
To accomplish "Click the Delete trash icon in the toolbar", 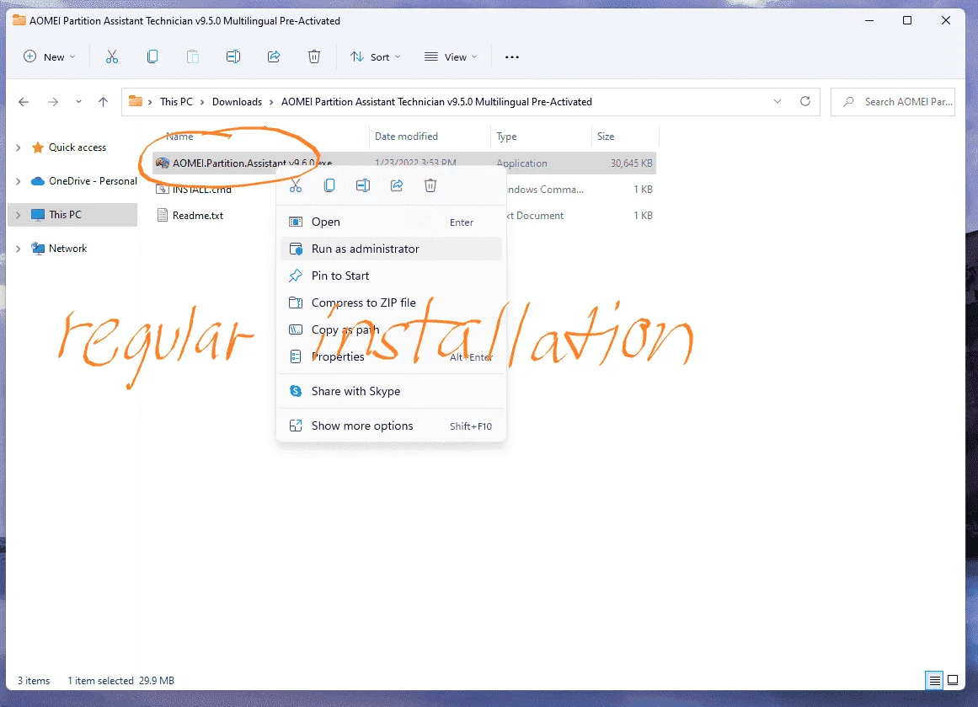I will pos(314,56).
